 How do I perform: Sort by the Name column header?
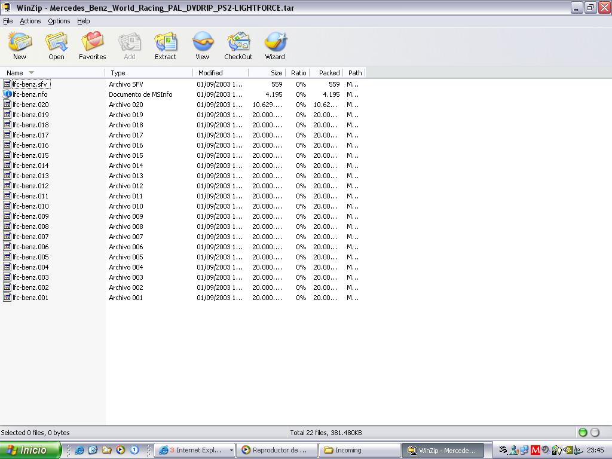point(53,73)
